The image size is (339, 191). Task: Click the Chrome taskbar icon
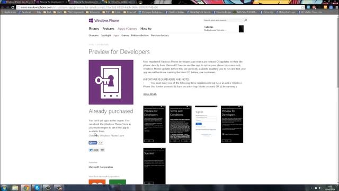pyautogui.click(x=26, y=187)
